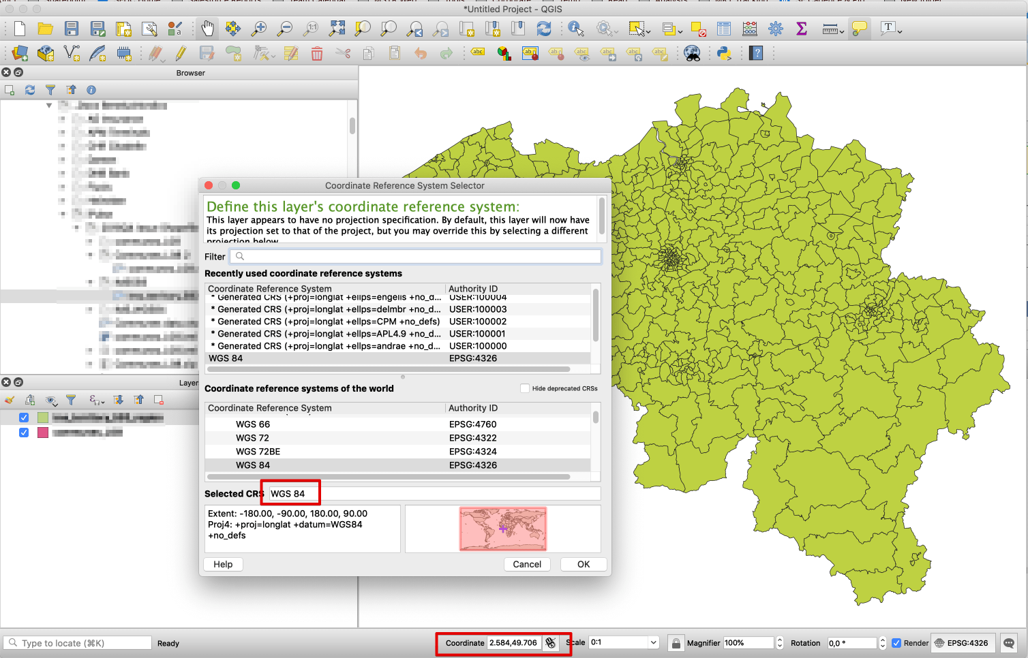Open the Python console
This screenshot has width=1028, height=658.
[x=724, y=53]
